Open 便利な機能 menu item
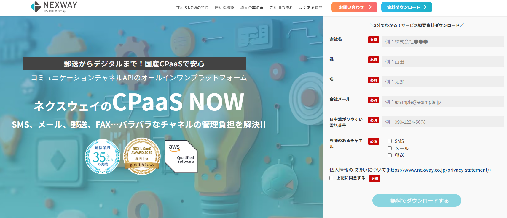This screenshot has height=218, width=507. click(224, 8)
